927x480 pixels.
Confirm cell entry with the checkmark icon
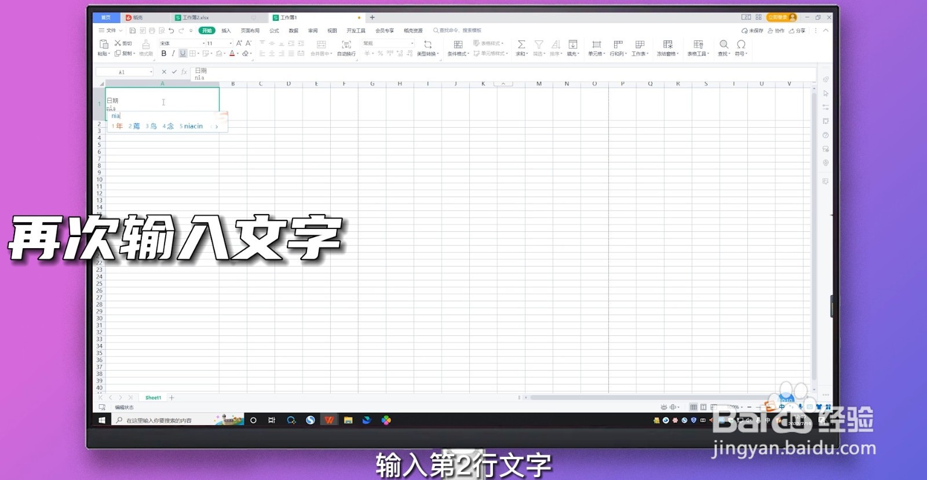pos(174,72)
